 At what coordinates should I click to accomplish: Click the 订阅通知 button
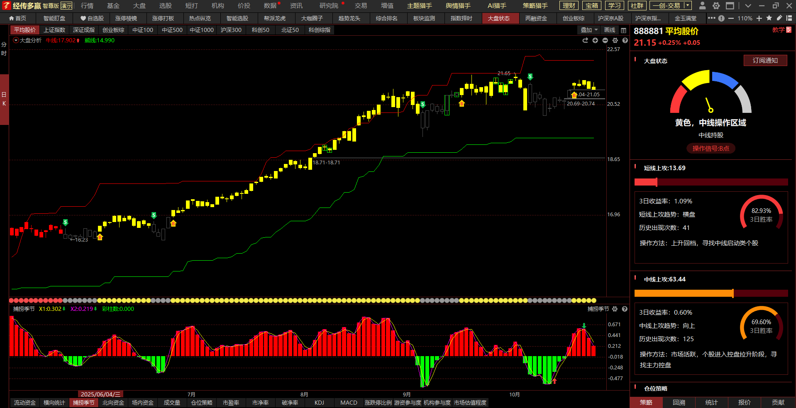tap(765, 61)
